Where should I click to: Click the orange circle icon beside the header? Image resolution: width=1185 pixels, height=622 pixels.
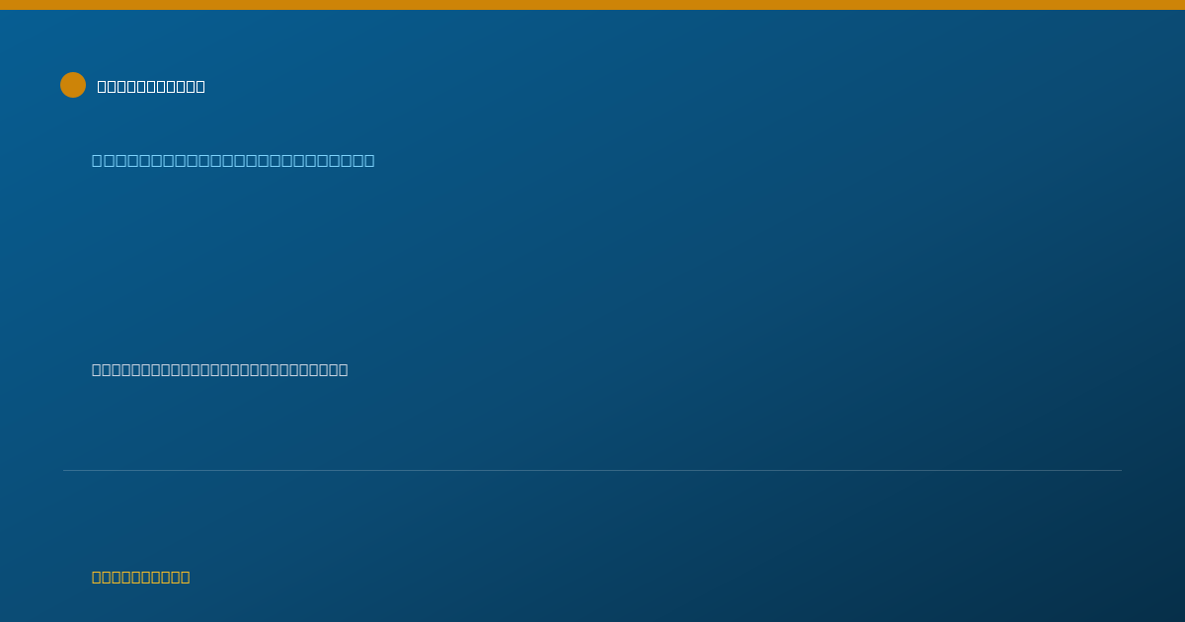click(73, 85)
